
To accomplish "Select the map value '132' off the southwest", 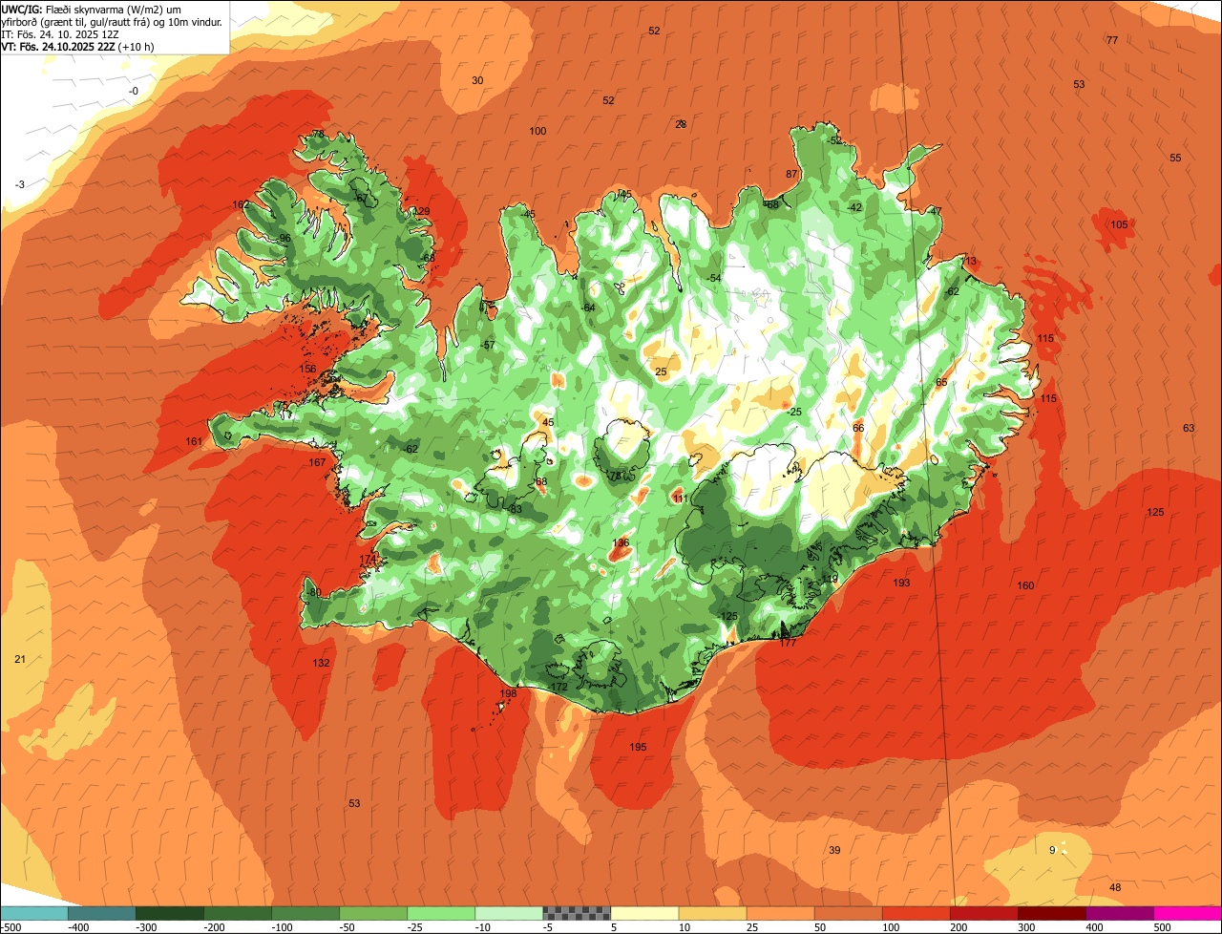I will click(321, 663).
